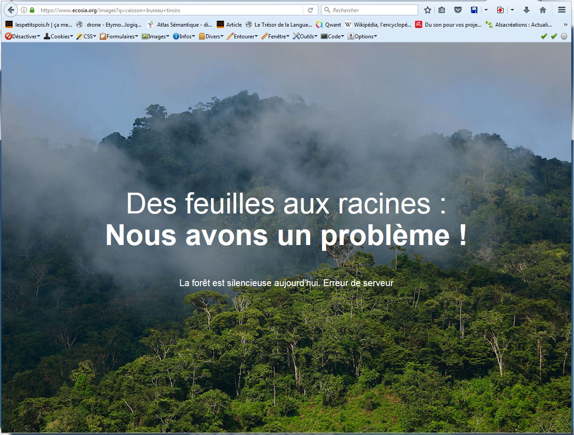574x435 pixels.
Task: Open the hamburger menu
Action: [562, 10]
